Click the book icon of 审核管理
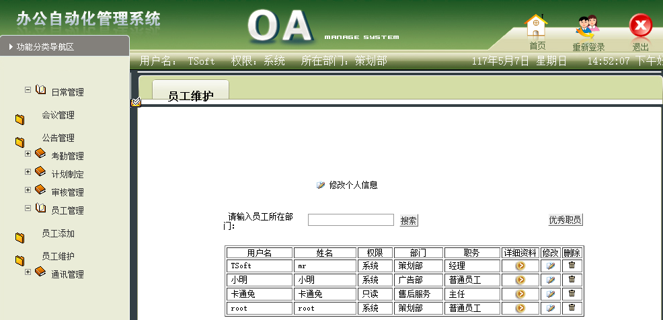This screenshot has height=320, width=663. point(40,190)
